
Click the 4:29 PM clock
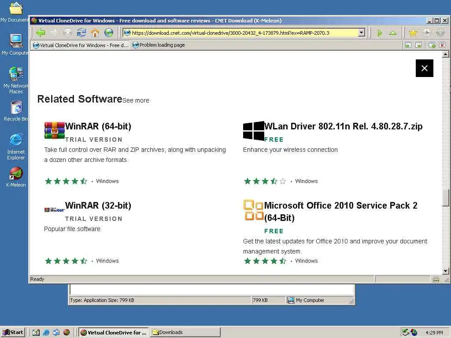coord(434,333)
